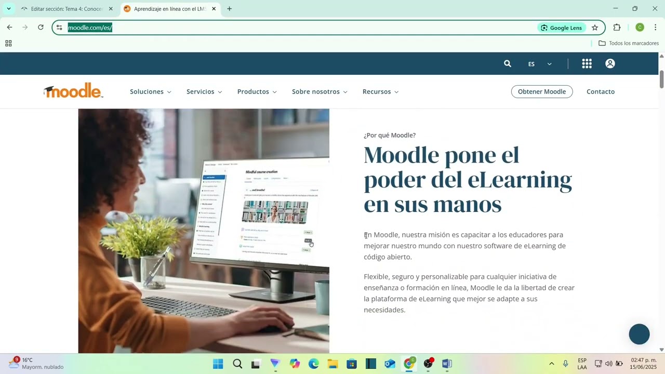Expand the Sobre nosotros menu
Viewport: 665px width, 374px height.
[320, 91]
